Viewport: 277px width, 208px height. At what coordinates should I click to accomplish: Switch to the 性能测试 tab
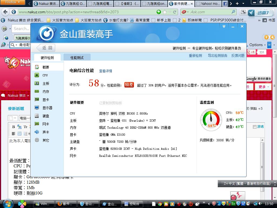pos(77,58)
